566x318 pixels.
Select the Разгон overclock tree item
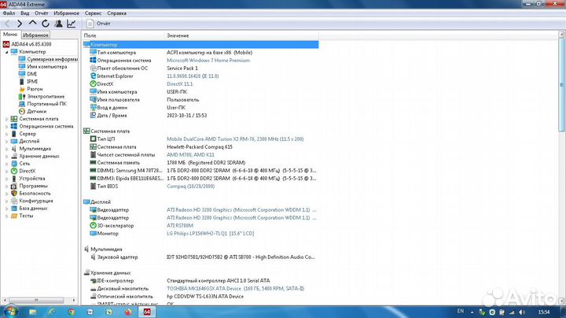(x=35, y=89)
